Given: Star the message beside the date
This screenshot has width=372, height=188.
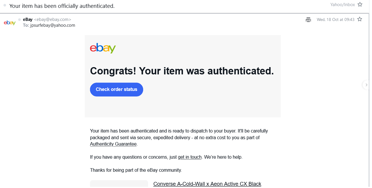Looking at the screenshot, I should click(x=360, y=19).
